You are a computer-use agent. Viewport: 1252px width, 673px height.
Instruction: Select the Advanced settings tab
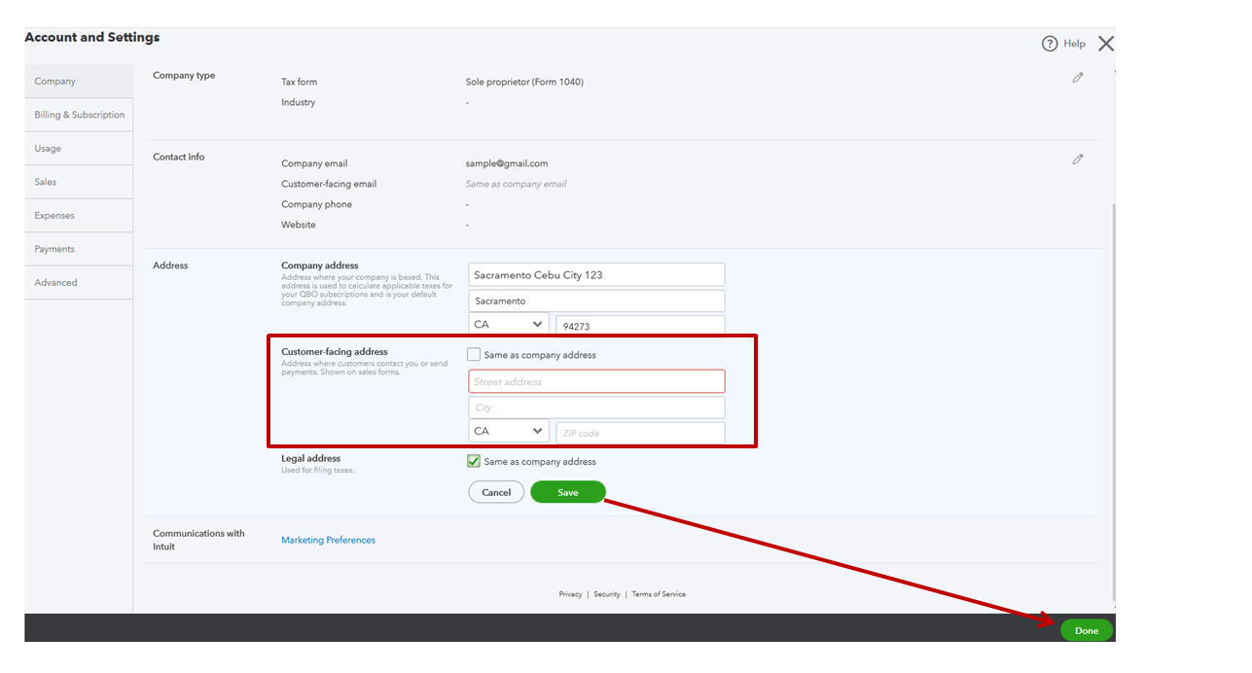pos(55,283)
